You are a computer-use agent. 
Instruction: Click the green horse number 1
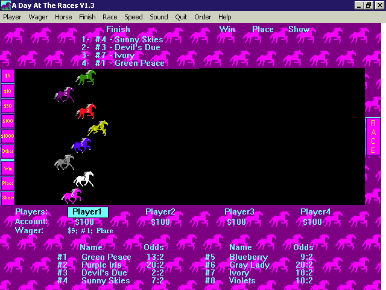[x=86, y=77]
